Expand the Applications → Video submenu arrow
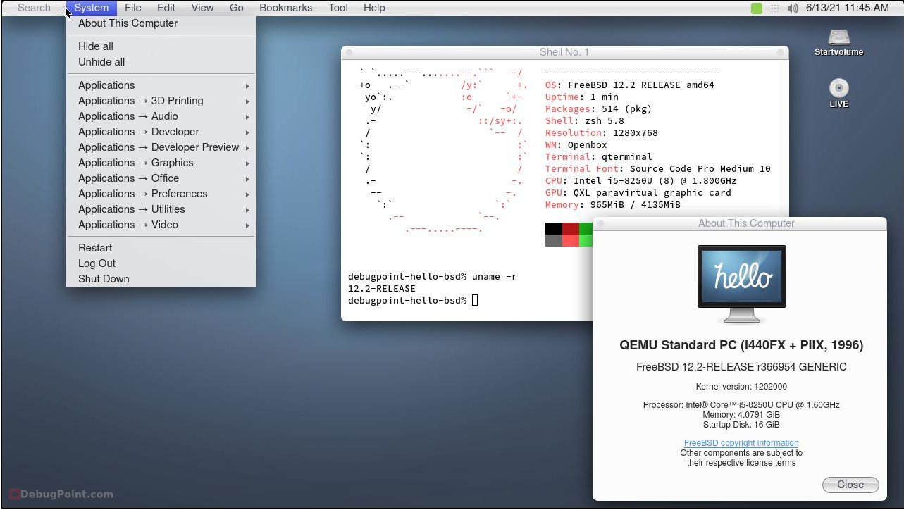Screen dimensions: 904x510 (247, 225)
